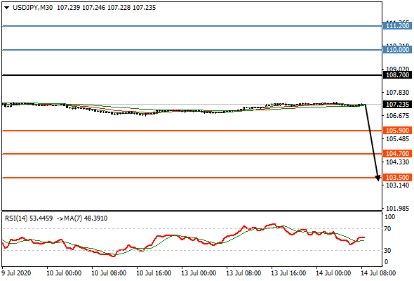The image size is (414, 281).
Task: Select the 111.200 blue price label
Action: point(397,26)
